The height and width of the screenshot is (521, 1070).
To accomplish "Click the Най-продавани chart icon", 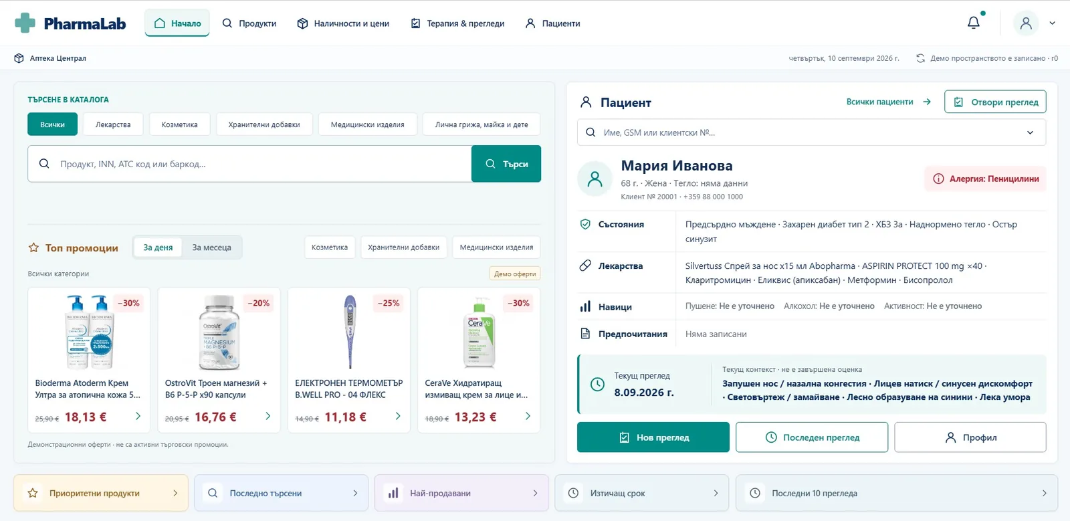I will click(393, 493).
